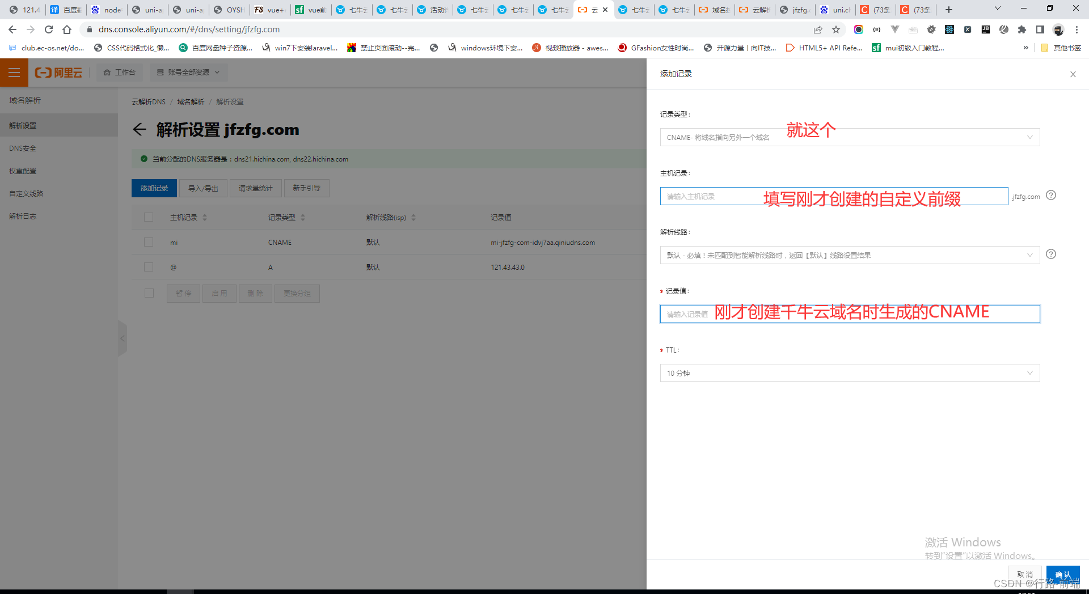Image resolution: width=1089 pixels, height=594 pixels.
Task: Sort by 记录类型 column arrows
Action: pos(303,218)
